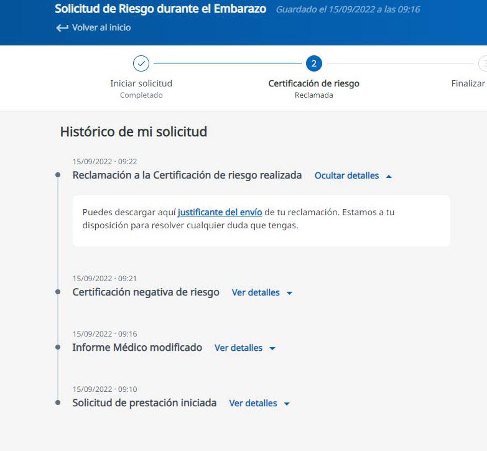Go back via the Volver al inicio link
Viewport: 487px width, 451px height.
[x=101, y=28]
